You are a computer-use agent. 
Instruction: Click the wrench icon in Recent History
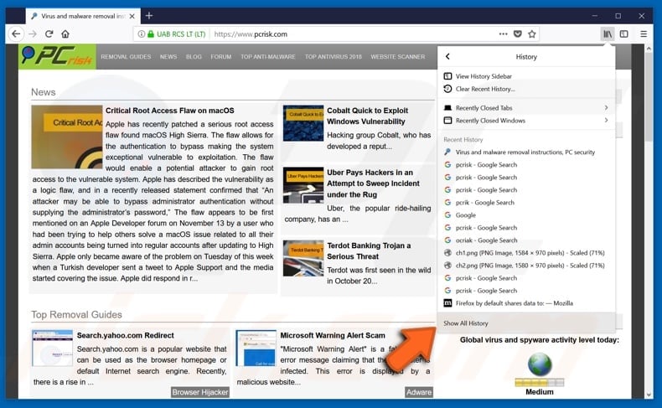tap(447, 152)
